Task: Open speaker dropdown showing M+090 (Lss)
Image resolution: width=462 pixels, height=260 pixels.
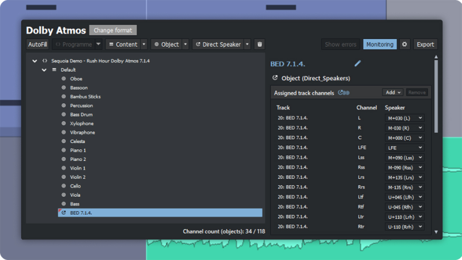Action: click(x=405, y=158)
